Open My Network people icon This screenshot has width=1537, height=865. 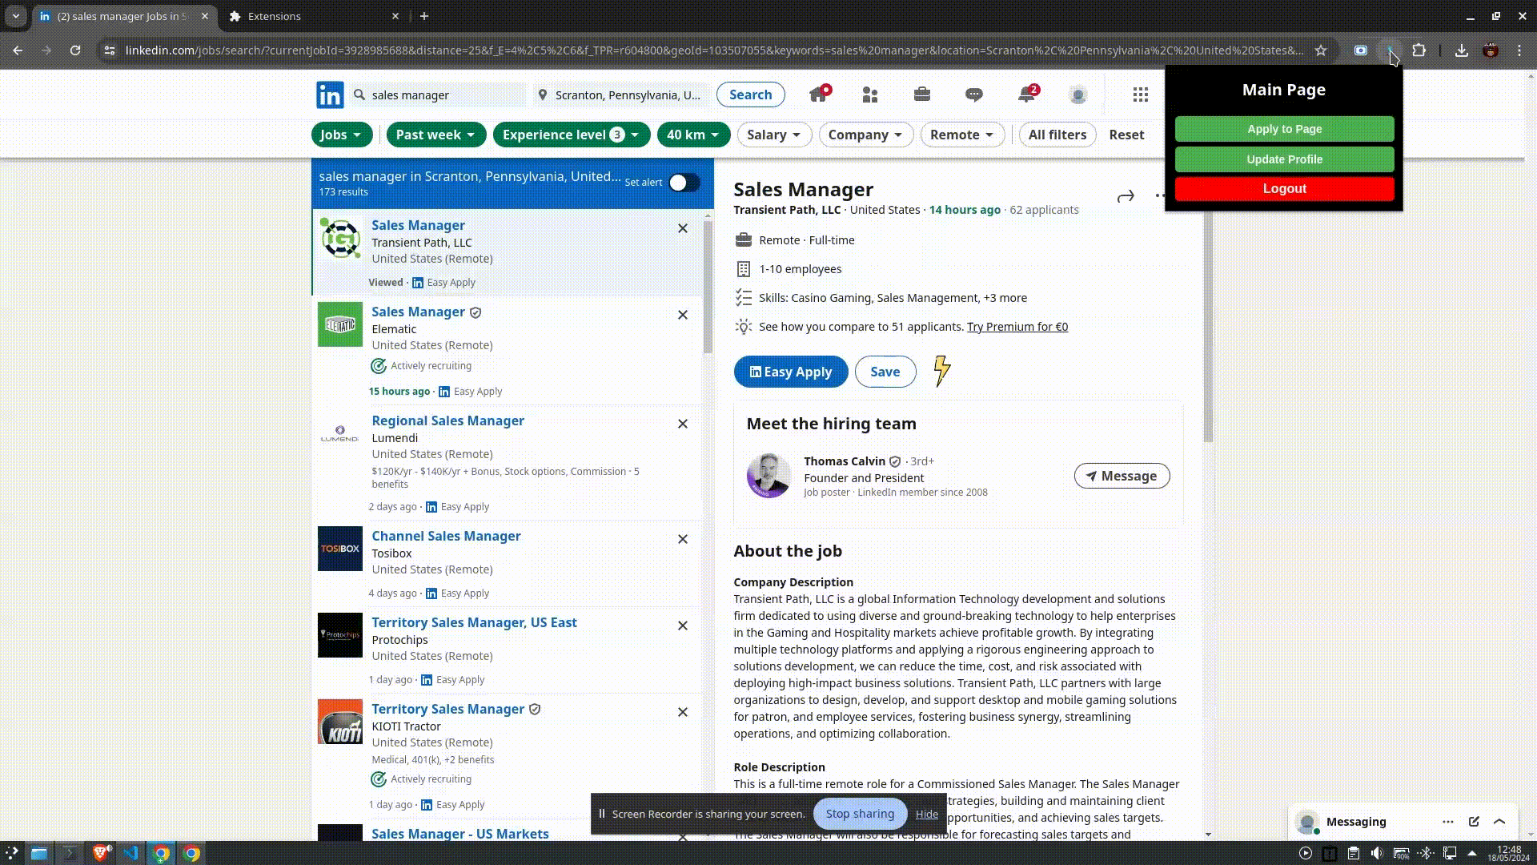coord(870,95)
